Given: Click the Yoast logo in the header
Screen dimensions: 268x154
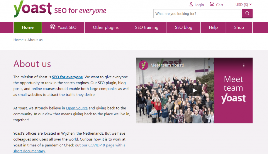Looking at the screenshot, I should click(x=32, y=9).
